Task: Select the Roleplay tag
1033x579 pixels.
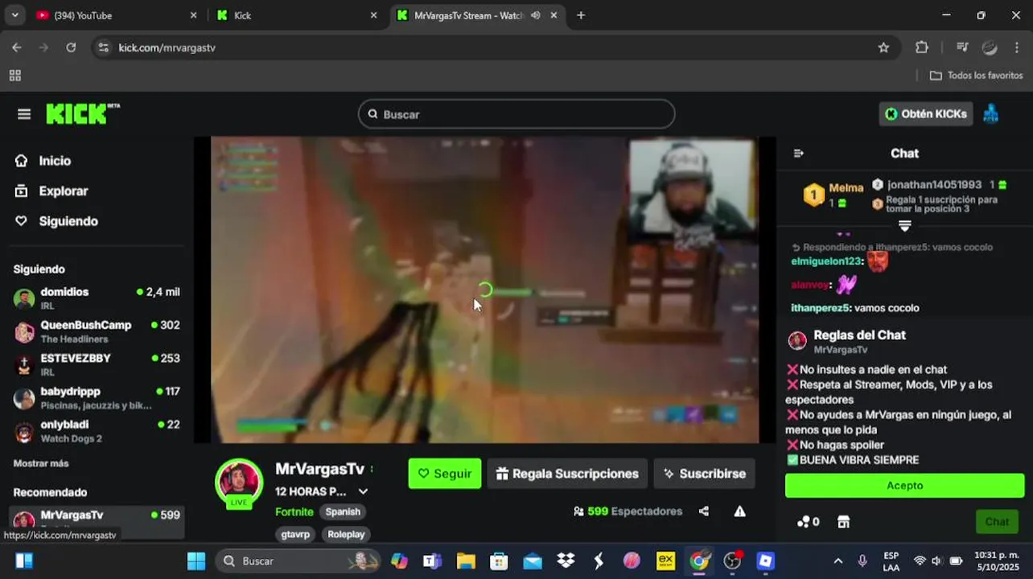Action: pos(346,534)
